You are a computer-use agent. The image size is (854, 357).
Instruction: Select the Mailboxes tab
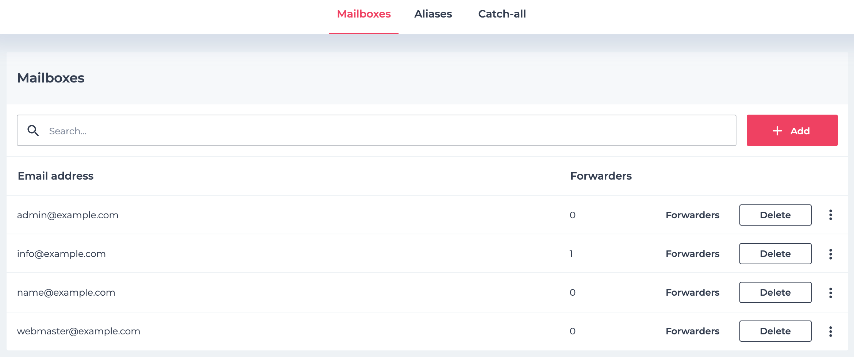point(363,14)
